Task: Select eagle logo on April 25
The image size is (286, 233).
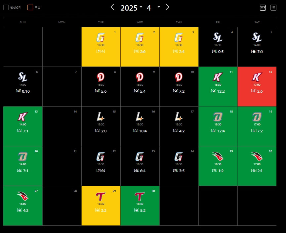Action: point(218,157)
